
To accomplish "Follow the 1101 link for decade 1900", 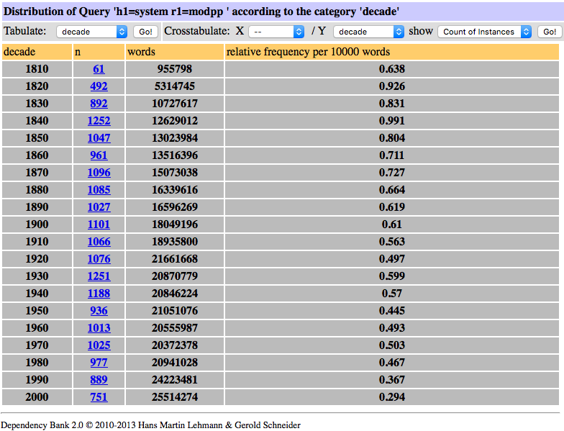I will click(99, 224).
